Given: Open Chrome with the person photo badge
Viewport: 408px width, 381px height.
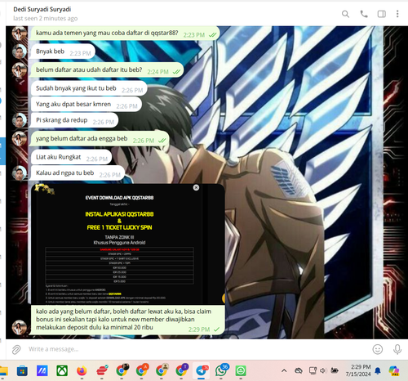Looking at the screenshot, I should tap(162, 370).
